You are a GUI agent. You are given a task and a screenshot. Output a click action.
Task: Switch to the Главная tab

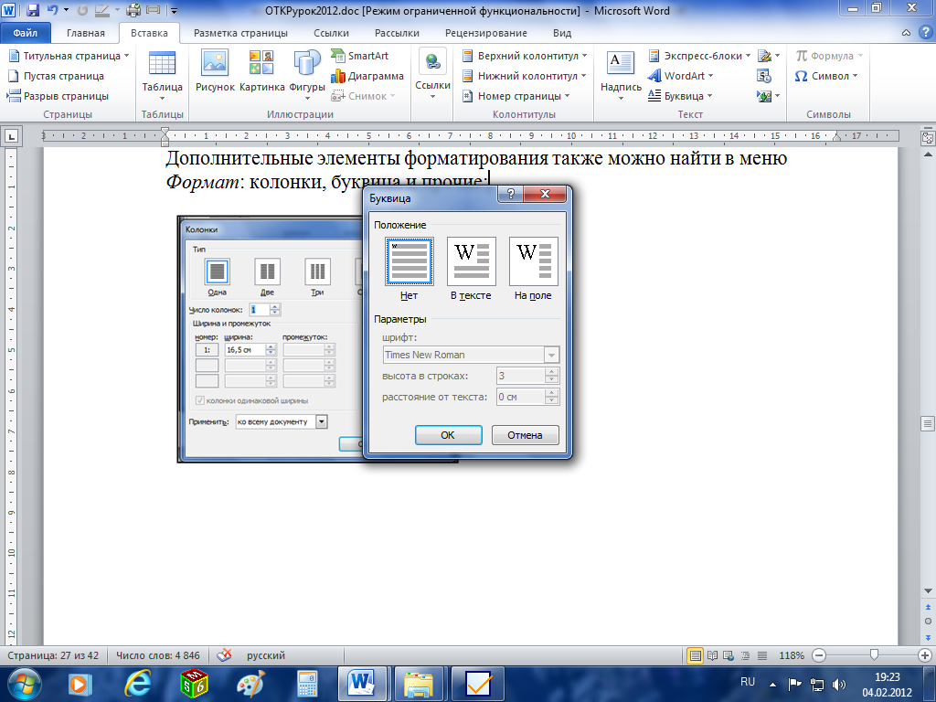(x=85, y=33)
